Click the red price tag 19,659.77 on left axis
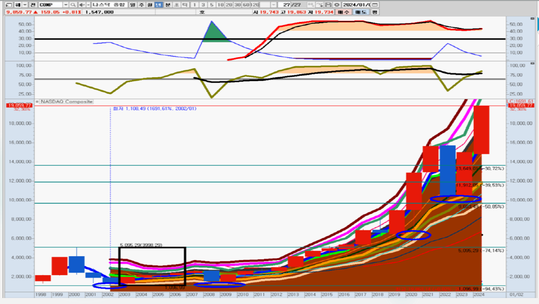 [19, 105]
